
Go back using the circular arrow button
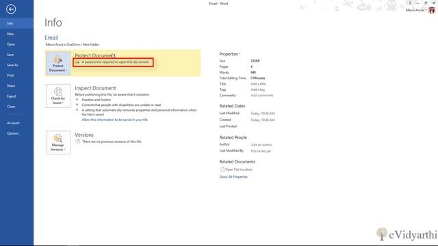[x=11, y=9]
